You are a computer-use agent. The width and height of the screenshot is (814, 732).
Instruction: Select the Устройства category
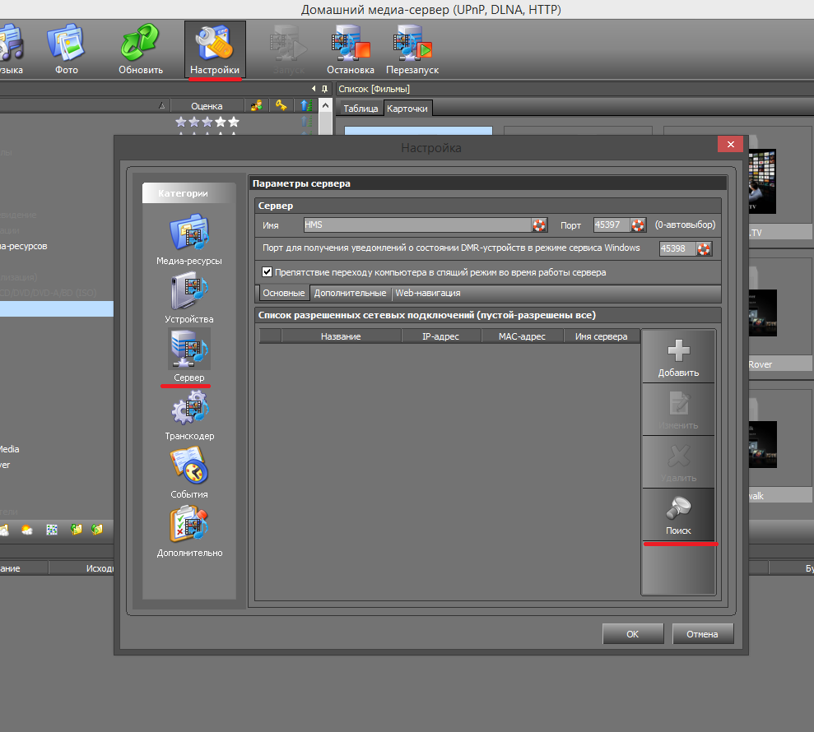click(x=188, y=298)
